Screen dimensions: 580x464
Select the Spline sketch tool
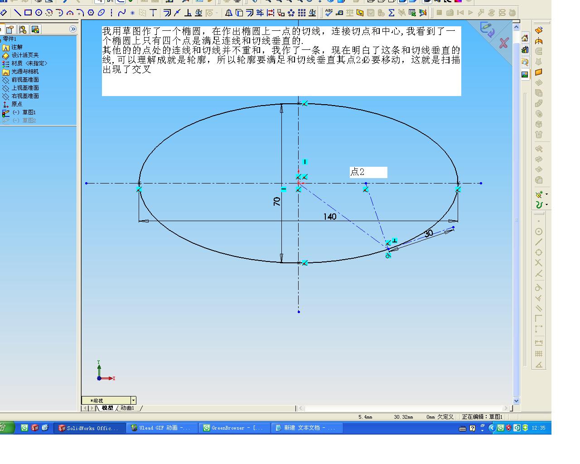[x=121, y=13]
